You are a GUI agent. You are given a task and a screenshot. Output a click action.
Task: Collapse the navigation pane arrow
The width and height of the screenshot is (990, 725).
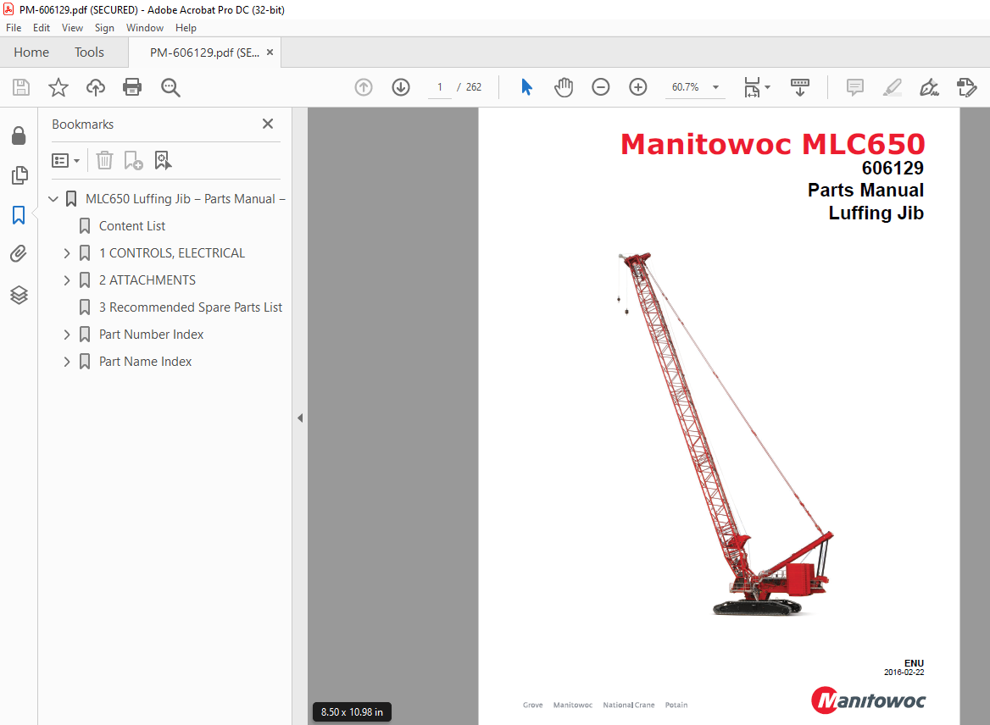(x=300, y=418)
